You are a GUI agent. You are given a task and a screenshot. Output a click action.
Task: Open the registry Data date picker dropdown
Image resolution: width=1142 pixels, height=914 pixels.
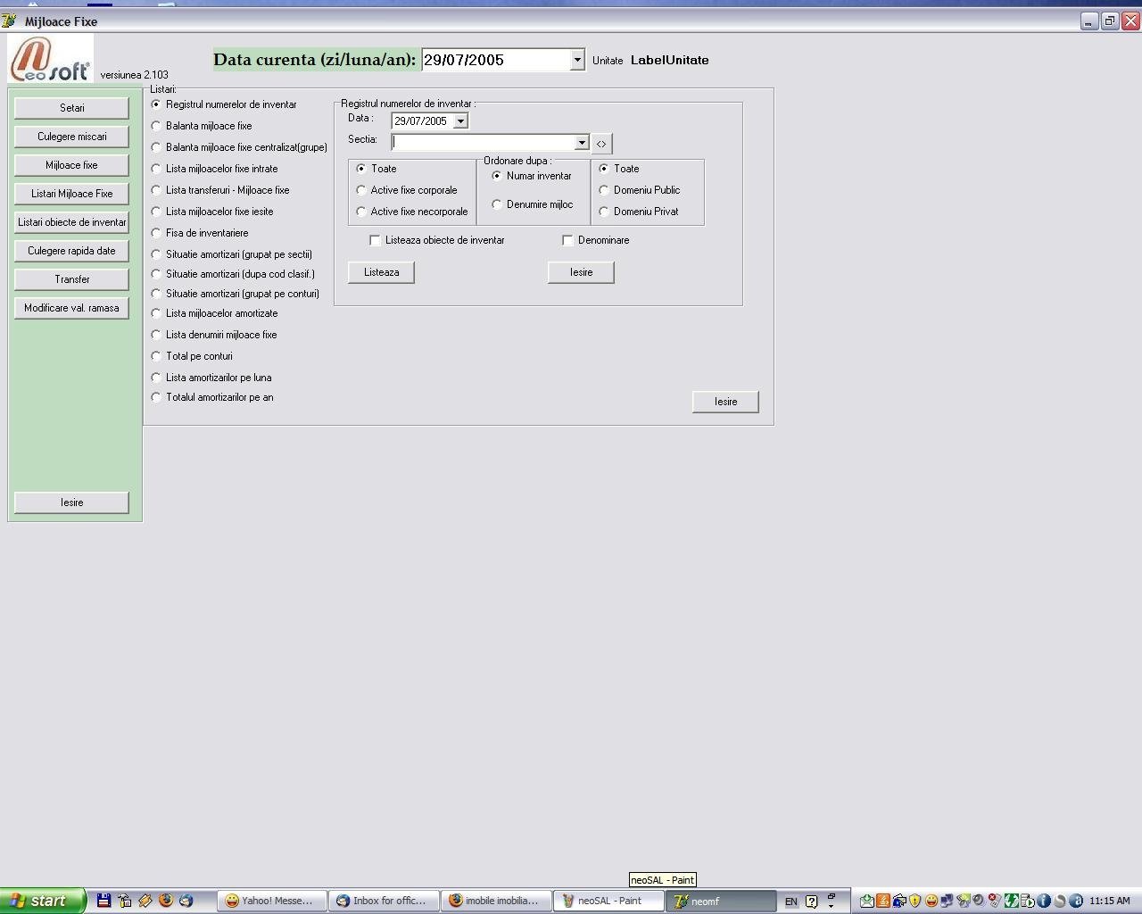pyautogui.click(x=460, y=120)
